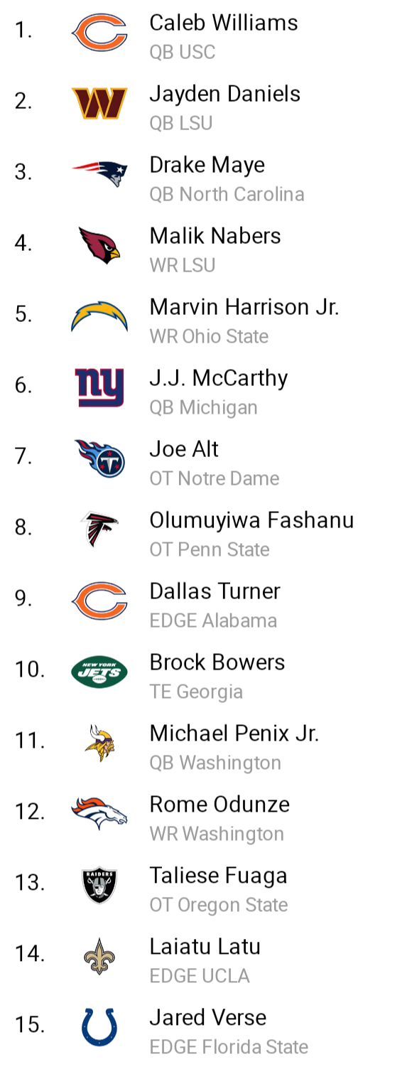The image size is (412, 1074).
Task: Tap the New York Jets logo
Action: (99, 672)
